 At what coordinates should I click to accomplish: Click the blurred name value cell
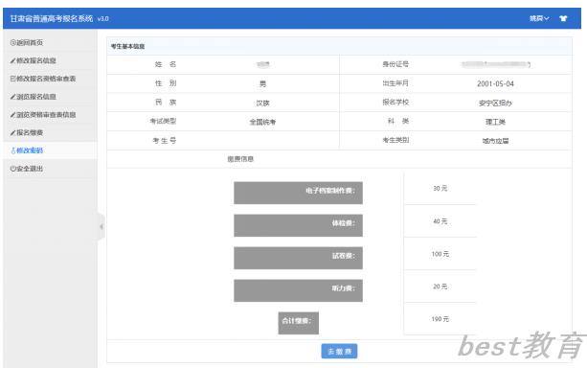coord(262,64)
